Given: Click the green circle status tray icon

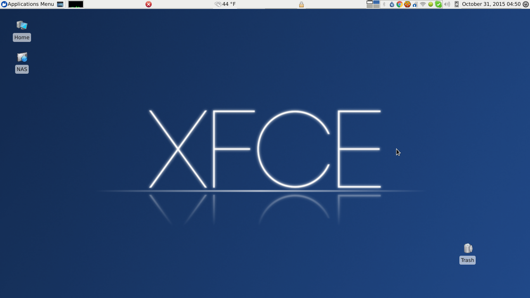Looking at the screenshot, I should [x=431, y=4].
